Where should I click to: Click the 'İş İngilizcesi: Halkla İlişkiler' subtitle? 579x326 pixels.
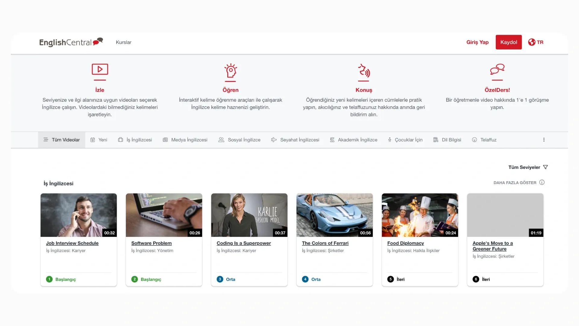pos(413,251)
